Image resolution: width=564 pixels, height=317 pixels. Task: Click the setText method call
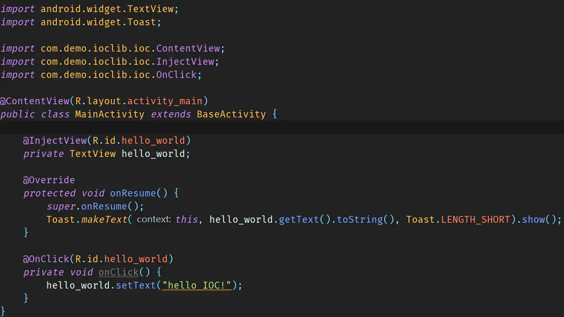136,285
